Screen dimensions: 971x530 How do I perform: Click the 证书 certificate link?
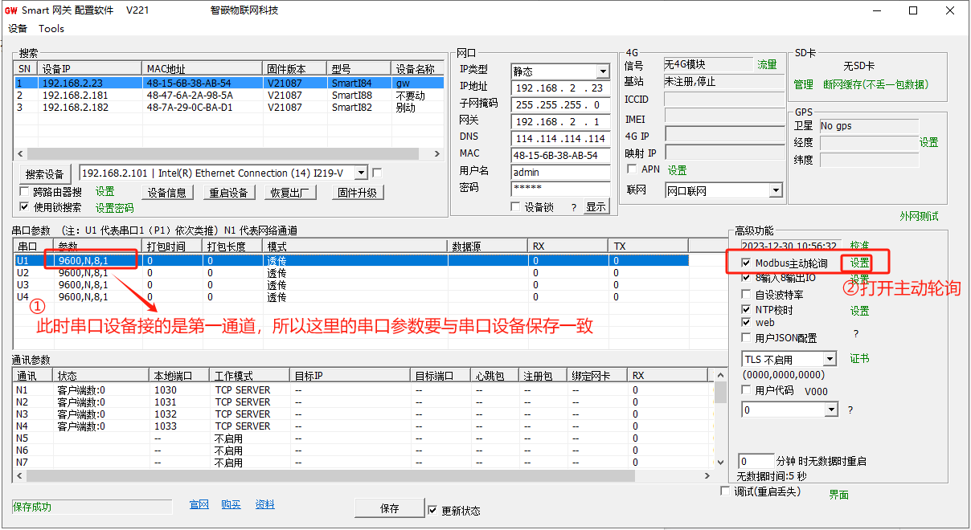(859, 358)
